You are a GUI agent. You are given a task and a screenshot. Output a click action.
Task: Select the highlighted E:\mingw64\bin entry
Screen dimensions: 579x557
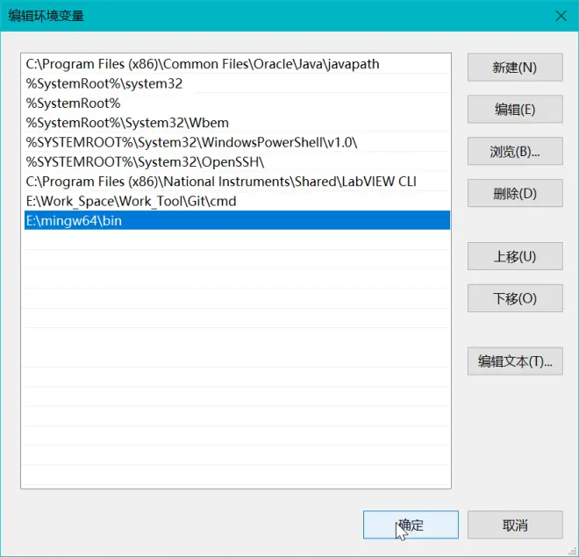[237, 220]
